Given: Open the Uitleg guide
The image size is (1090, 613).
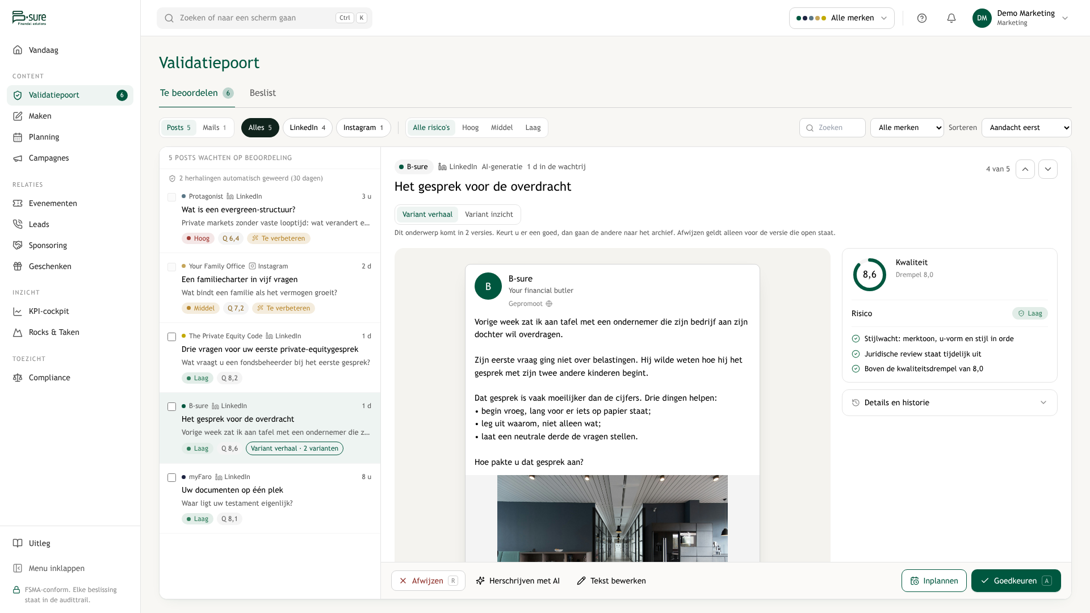Looking at the screenshot, I should [x=70, y=543].
